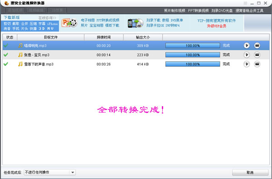Click the 输出大小 column header
Screen dimensions: 272x179
click(x=143, y=37)
